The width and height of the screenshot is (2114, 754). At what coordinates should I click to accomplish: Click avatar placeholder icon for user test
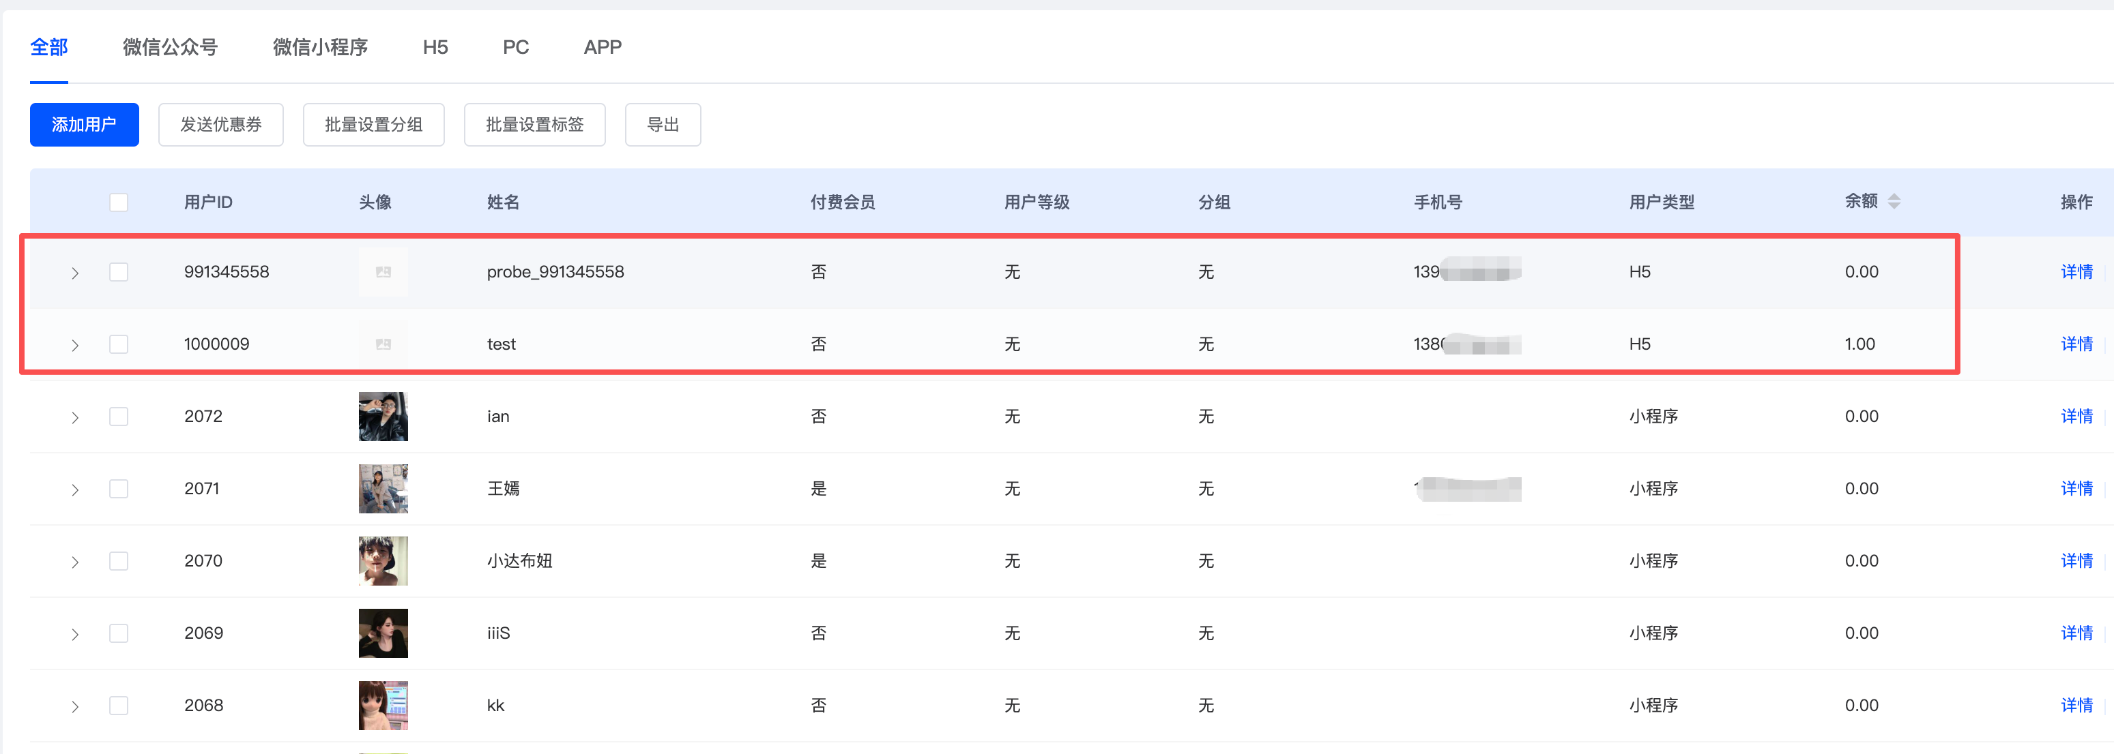click(383, 344)
